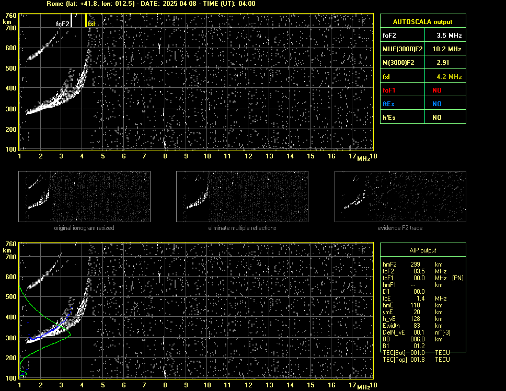Click the 'eliminate multiple reflections' thumbnail
The width and height of the screenshot is (506, 391).
(x=242, y=197)
